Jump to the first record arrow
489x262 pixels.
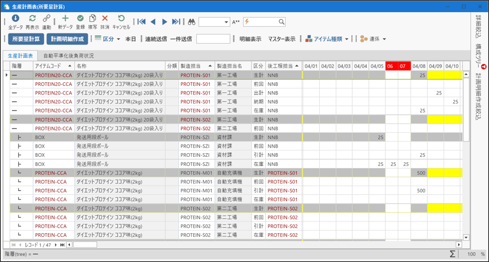tap(141, 22)
